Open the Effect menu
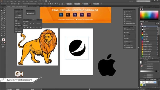The height and width of the screenshot is (90, 160). point(23,1)
